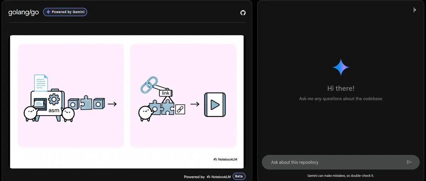Select the "Hi there!" greeting text

coord(341,88)
